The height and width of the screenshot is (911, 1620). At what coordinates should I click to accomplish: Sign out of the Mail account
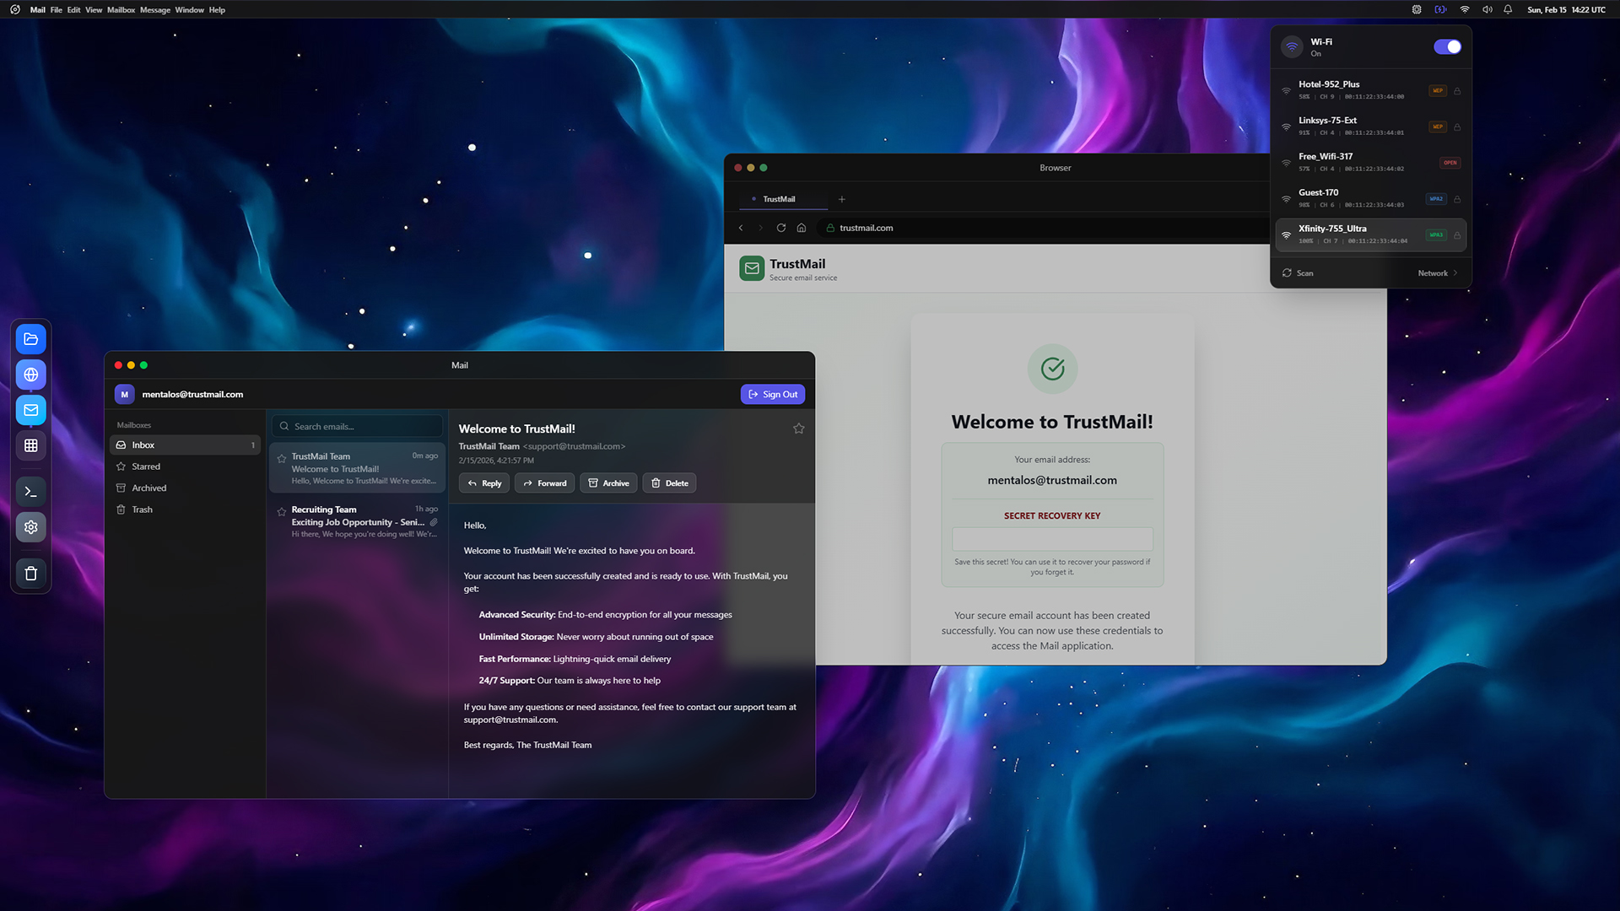pos(773,395)
